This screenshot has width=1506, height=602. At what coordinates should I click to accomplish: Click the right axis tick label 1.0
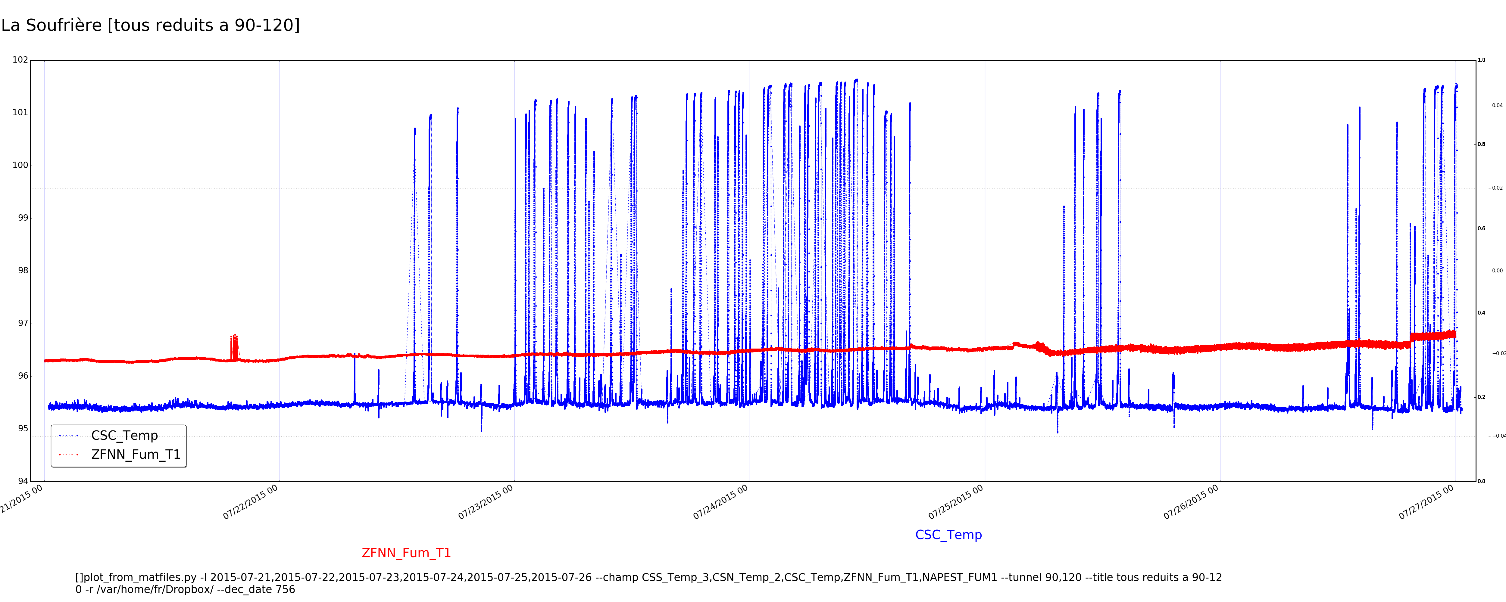pos(1481,60)
